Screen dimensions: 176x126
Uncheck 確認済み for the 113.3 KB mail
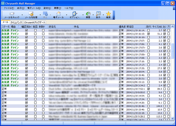[x=26, y=116]
